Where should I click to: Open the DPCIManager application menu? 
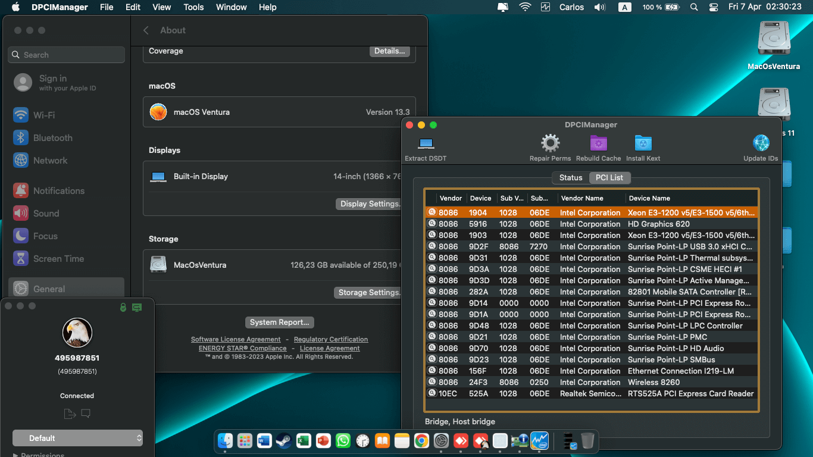pyautogui.click(x=60, y=7)
